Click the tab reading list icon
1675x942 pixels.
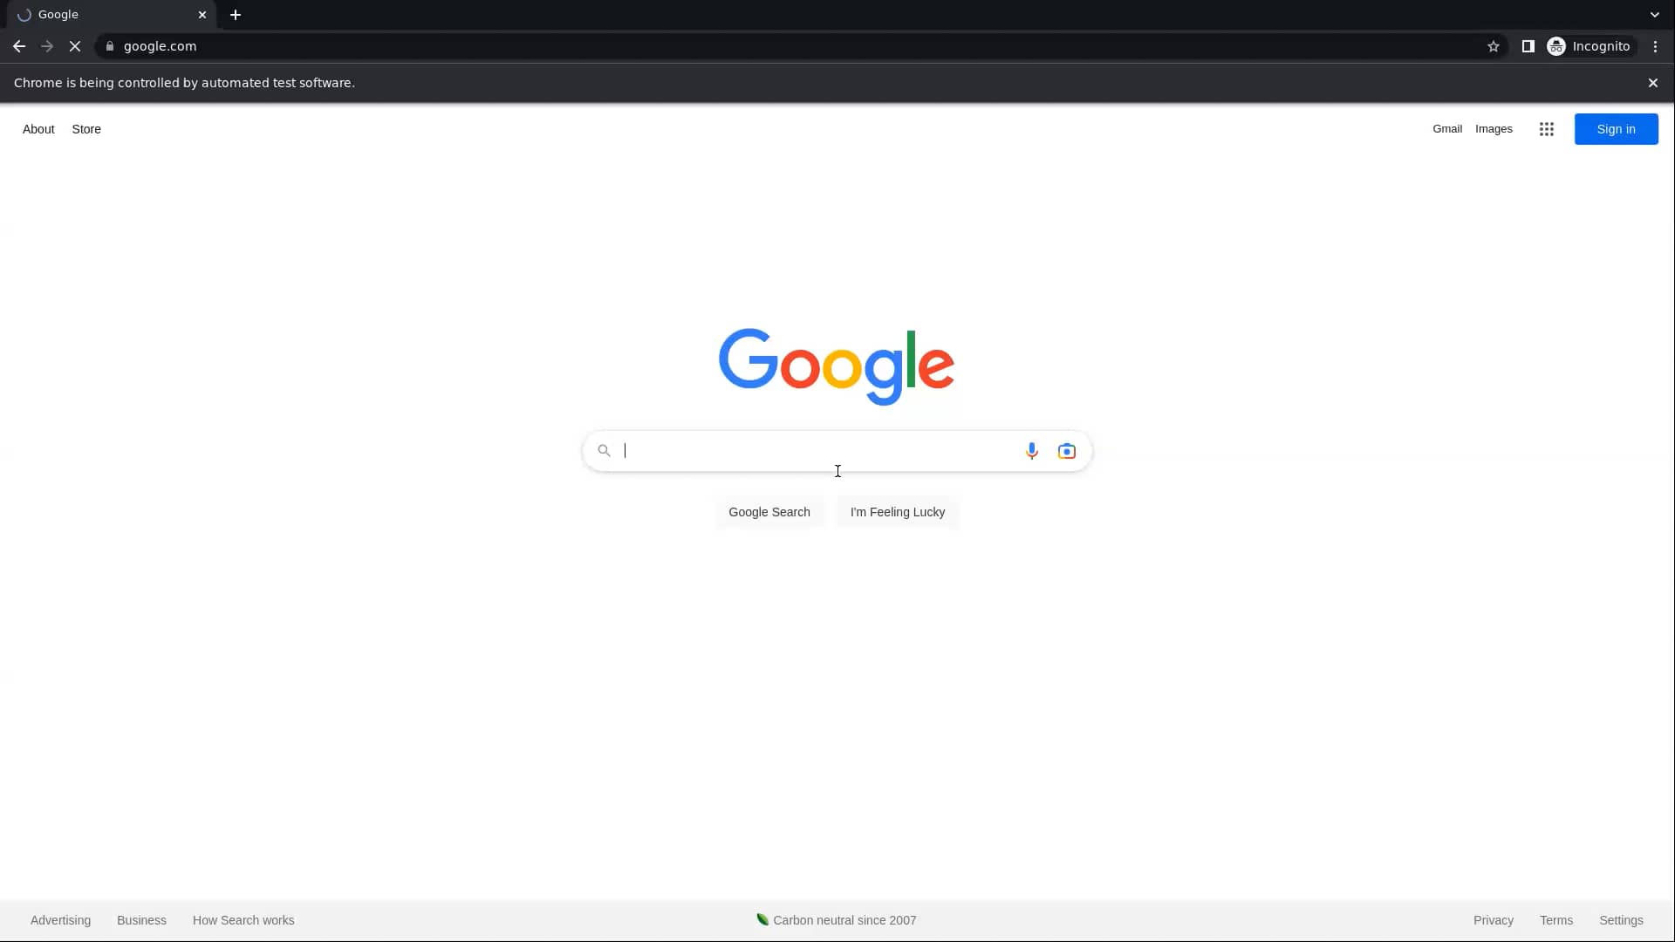(x=1528, y=46)
